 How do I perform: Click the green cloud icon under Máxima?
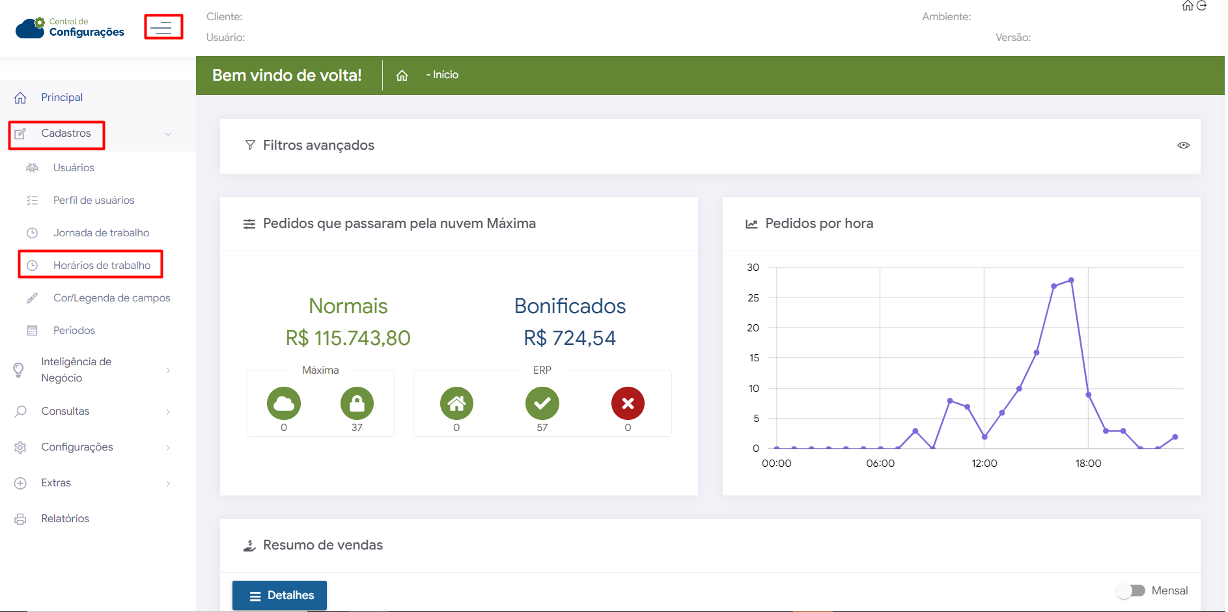[284, 404]
